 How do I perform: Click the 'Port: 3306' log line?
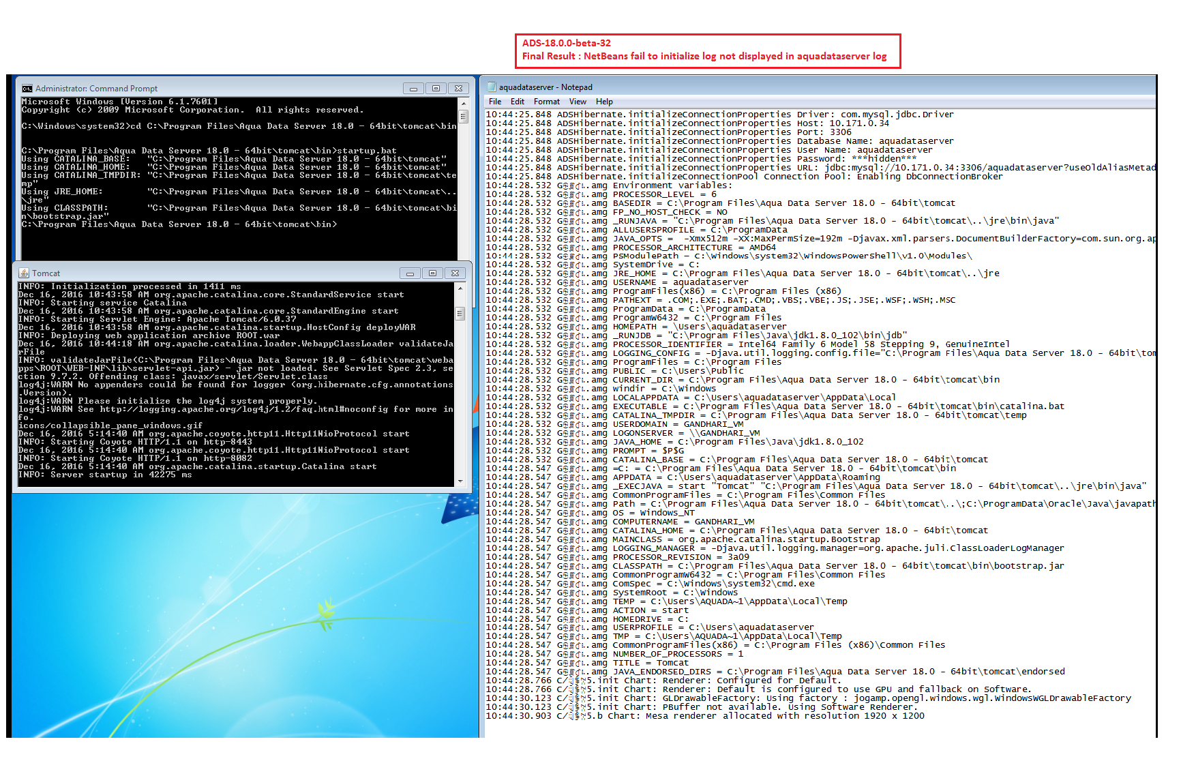point(668,132)
